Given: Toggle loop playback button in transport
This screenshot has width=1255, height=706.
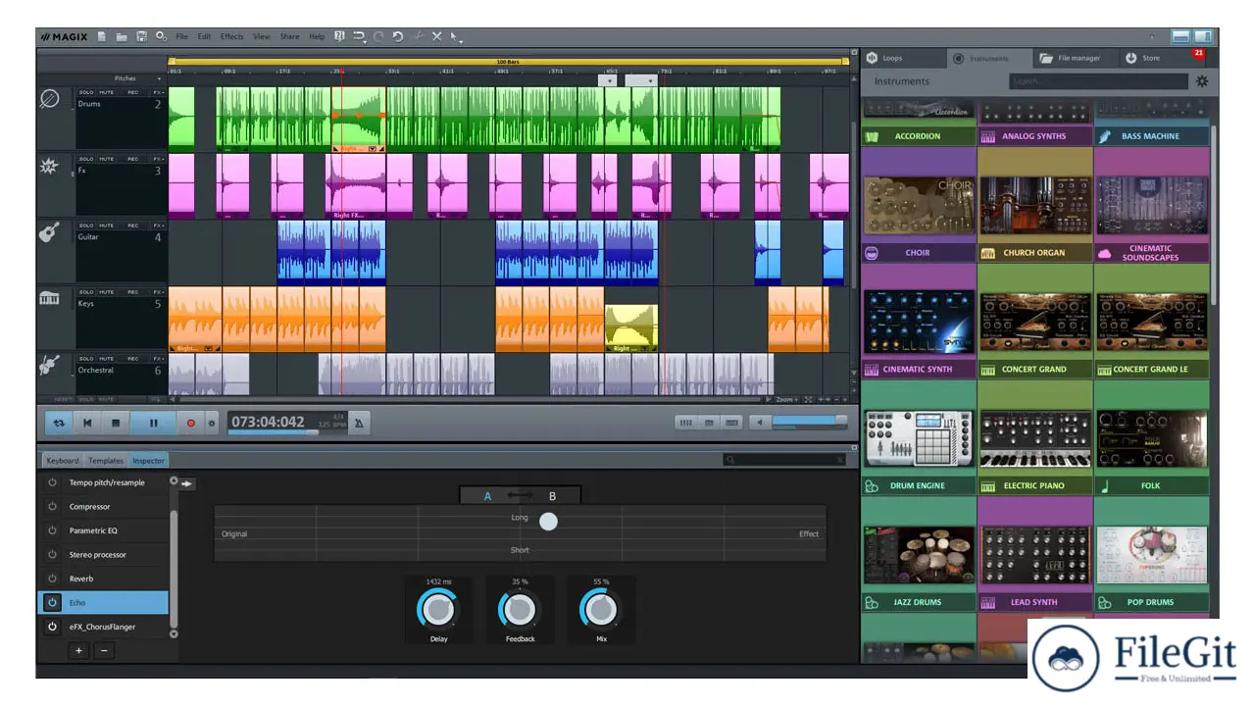Looking at the screenshot, I should pos(60,424).
